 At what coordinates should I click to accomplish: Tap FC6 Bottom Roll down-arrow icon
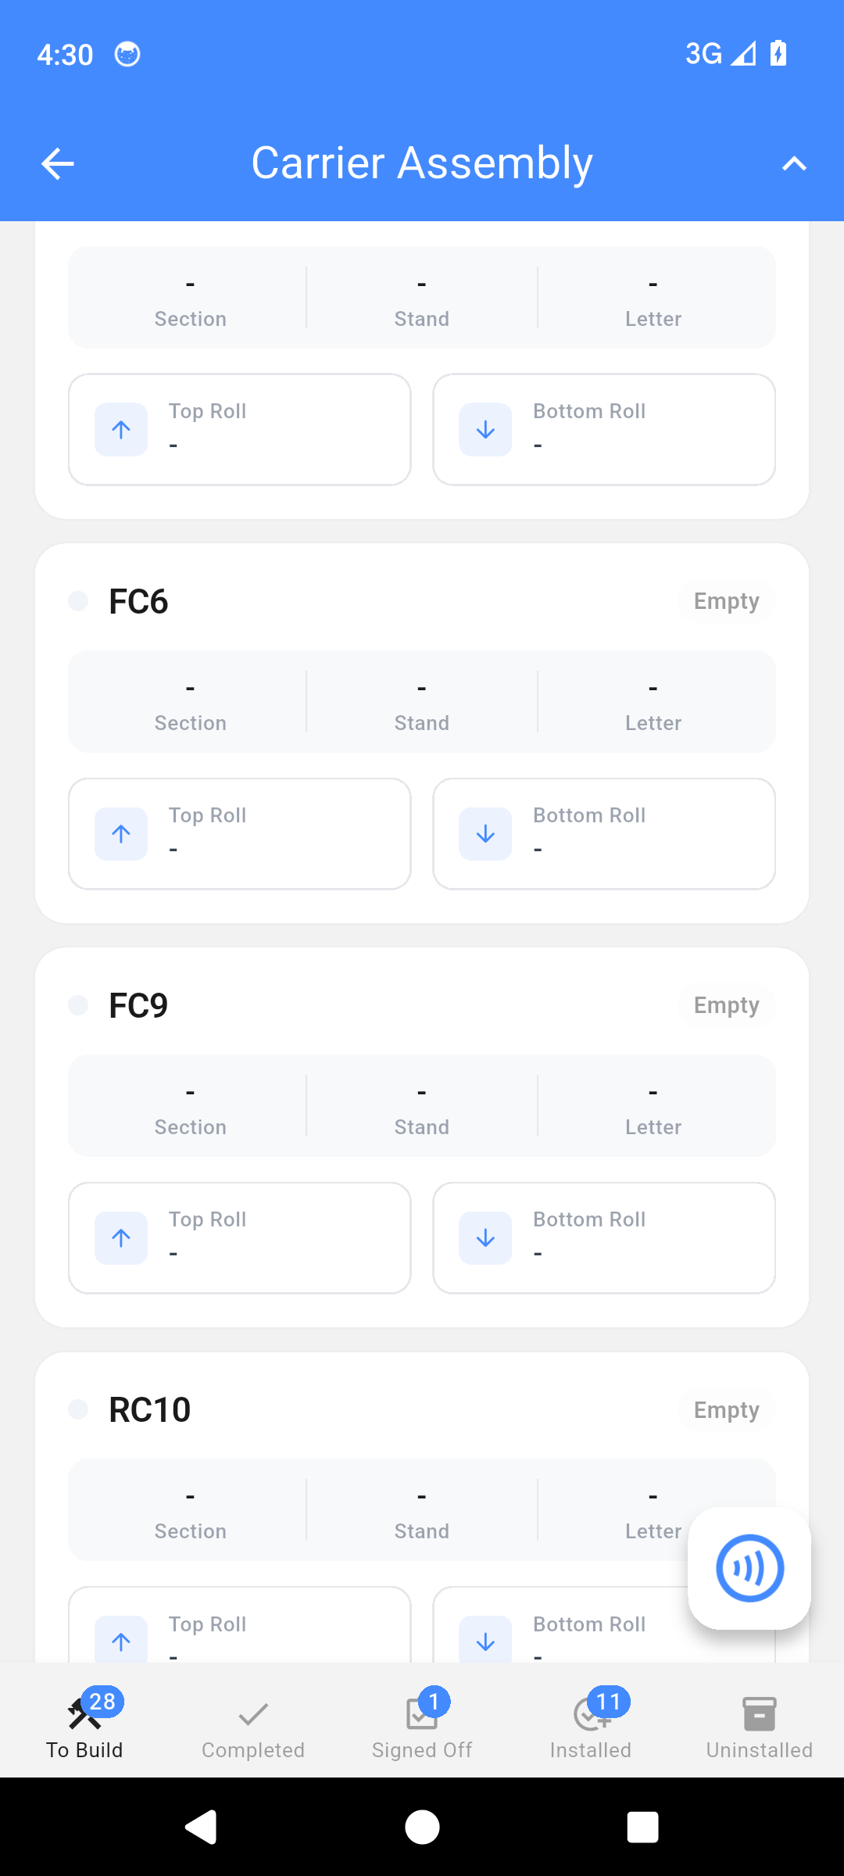(x=485, y=834)
